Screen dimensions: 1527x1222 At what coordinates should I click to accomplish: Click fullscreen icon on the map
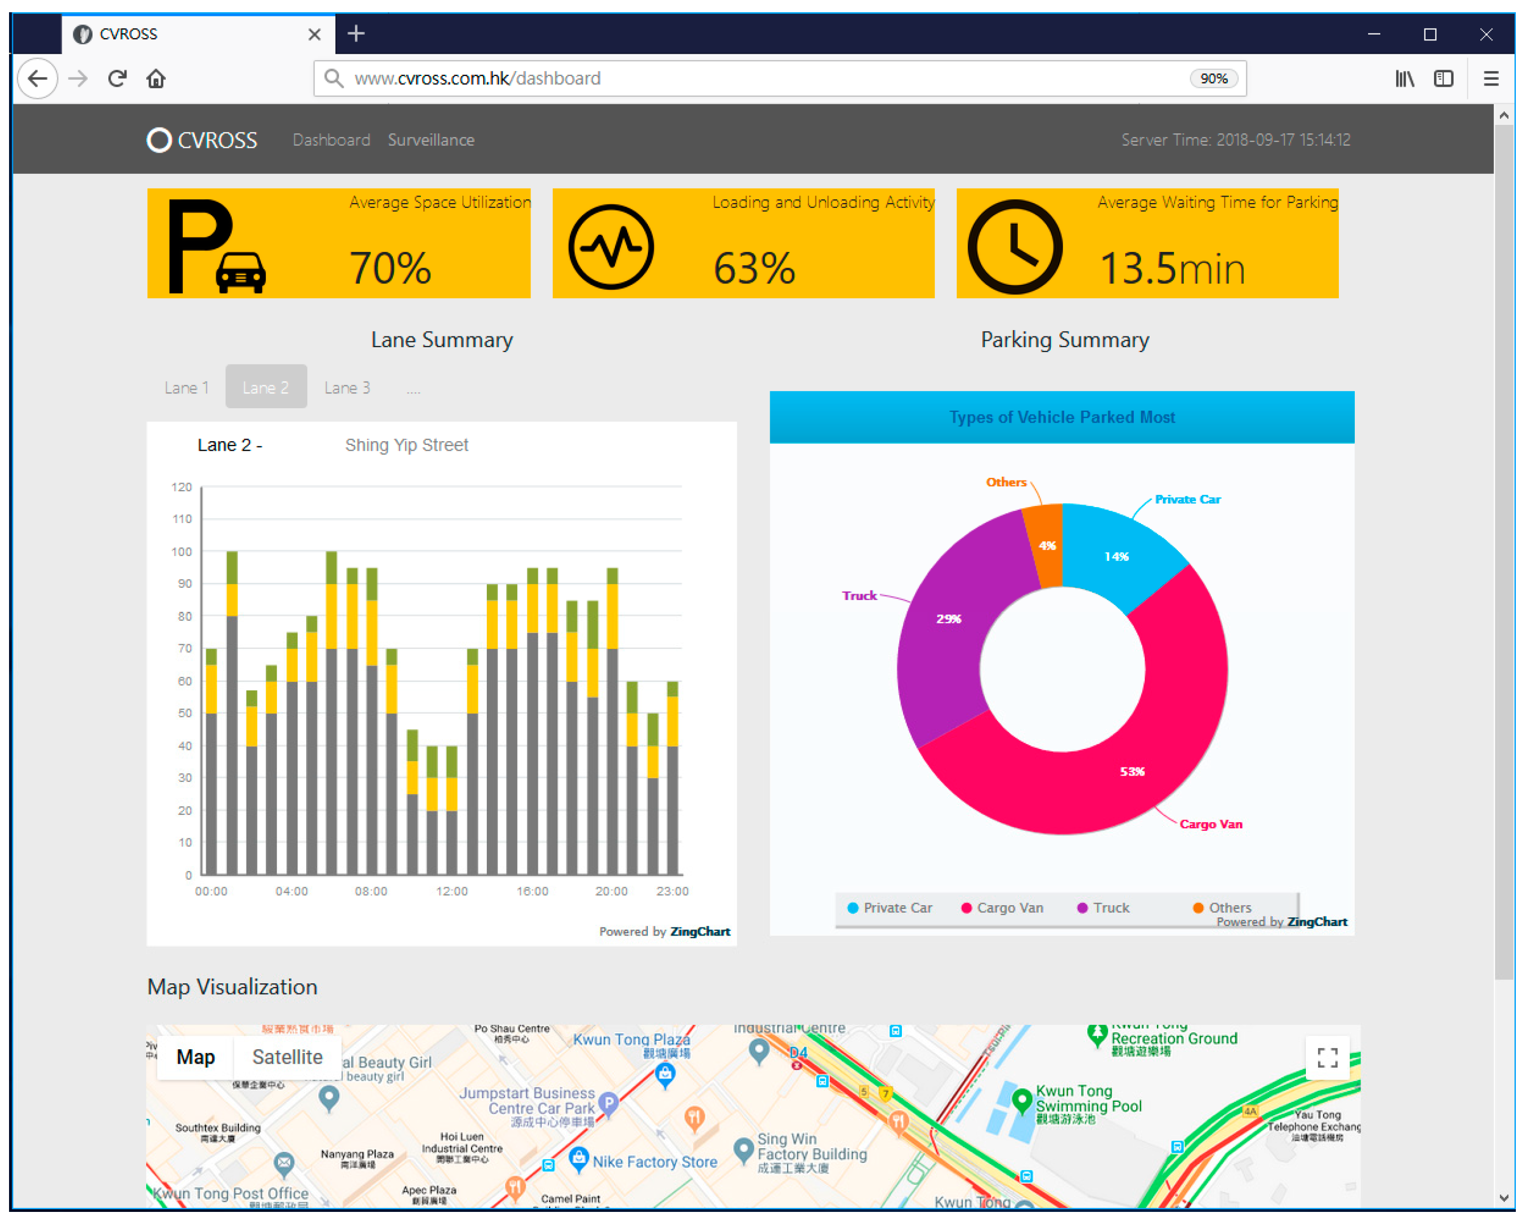[x=1327, y=1058]
